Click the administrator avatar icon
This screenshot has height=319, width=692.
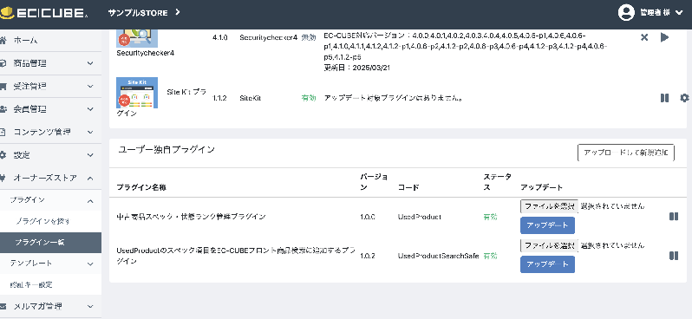(626, 13)
